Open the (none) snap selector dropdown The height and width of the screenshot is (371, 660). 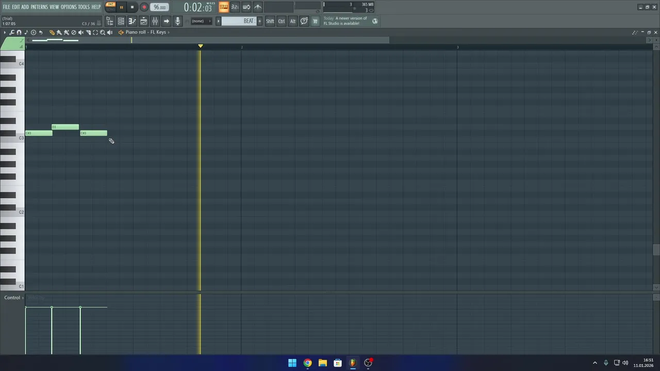coord(201,21)
